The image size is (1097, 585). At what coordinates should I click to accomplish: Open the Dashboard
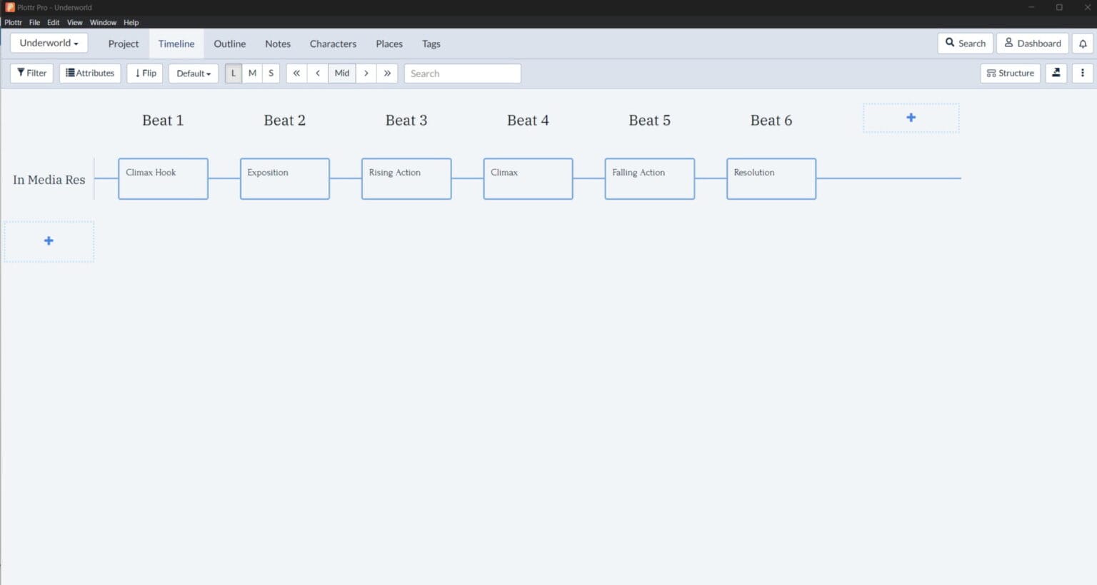pos(1032,43)
